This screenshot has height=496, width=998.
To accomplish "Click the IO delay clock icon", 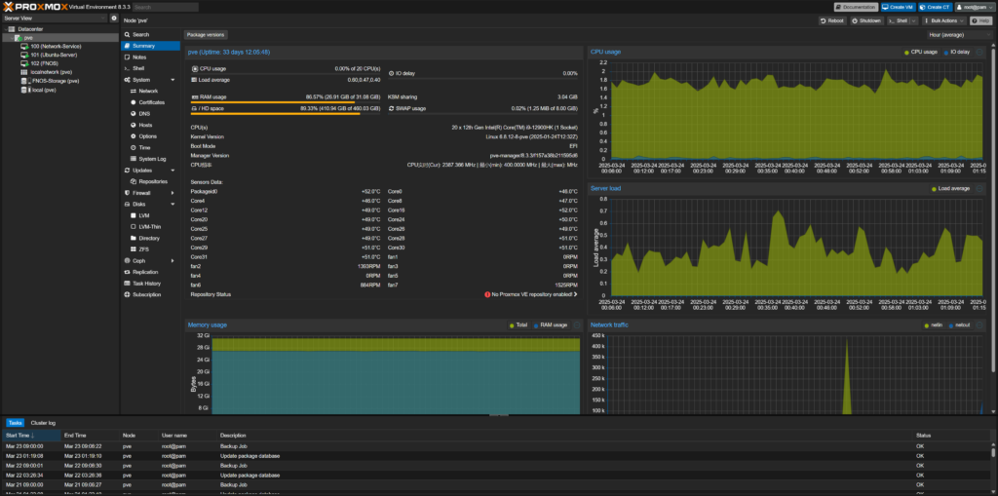I will [392, 73].
